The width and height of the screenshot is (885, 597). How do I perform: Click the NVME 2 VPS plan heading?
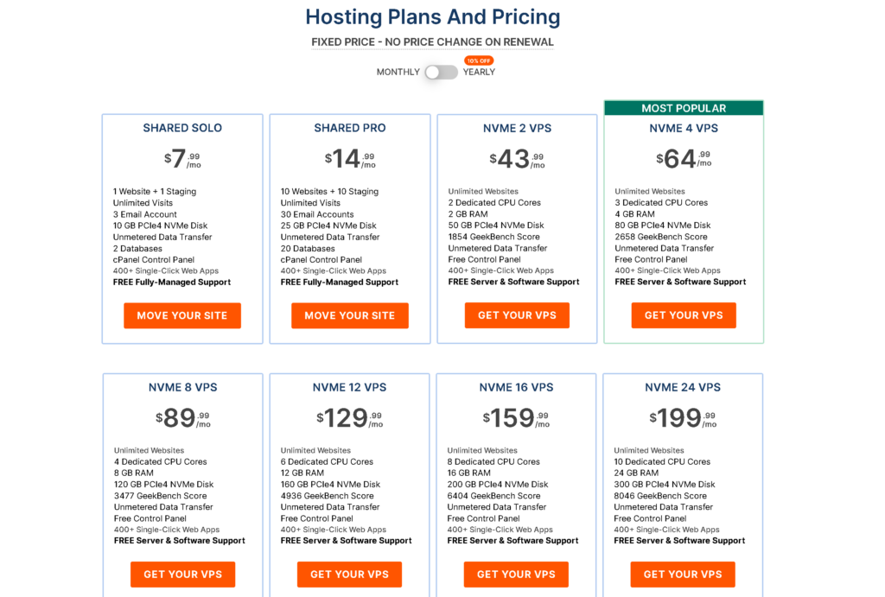tap(517, 128)
